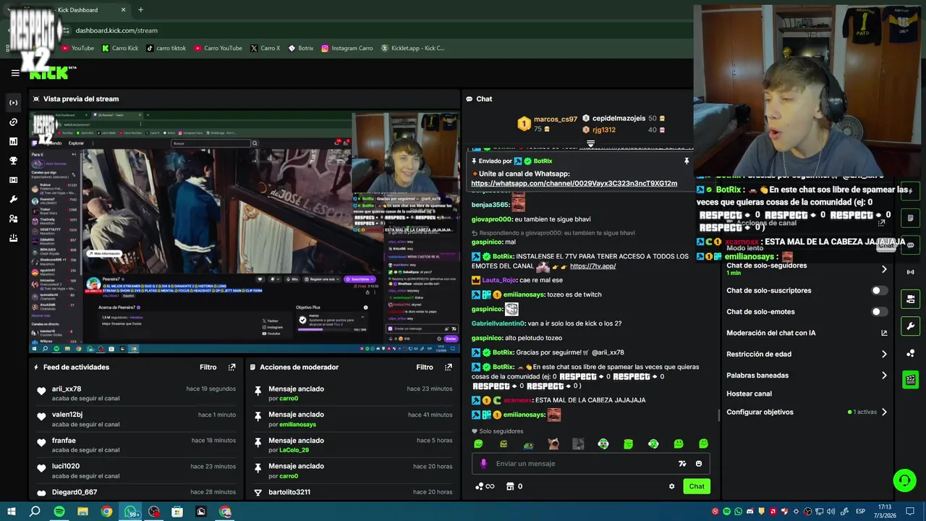Open the wrench tools icon in left sidebar

click(x=13, y=199)
